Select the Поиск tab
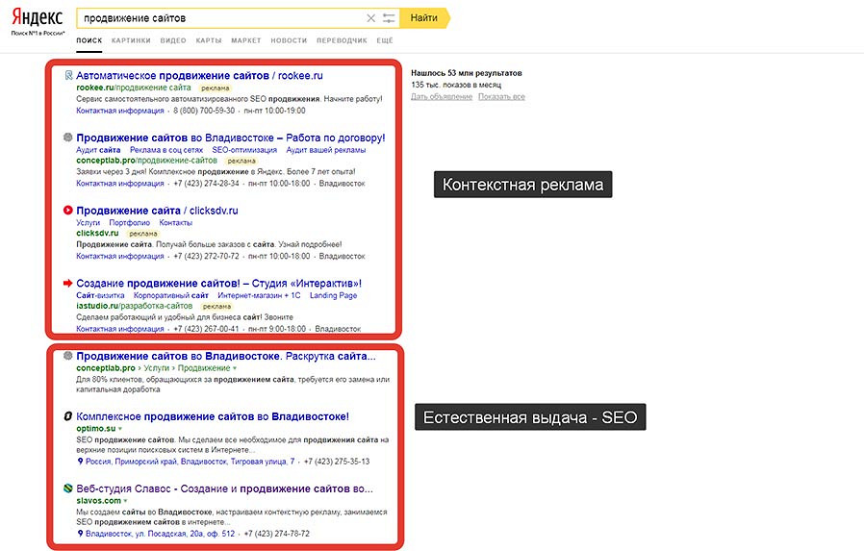Screen dimensions: 864x551 (89, 40)
